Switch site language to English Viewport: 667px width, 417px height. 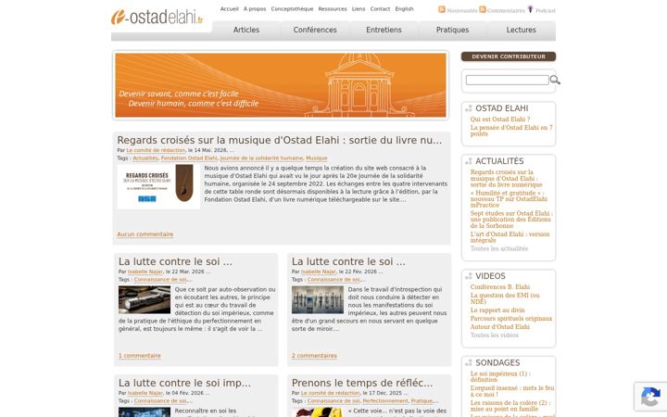(404, 9)
